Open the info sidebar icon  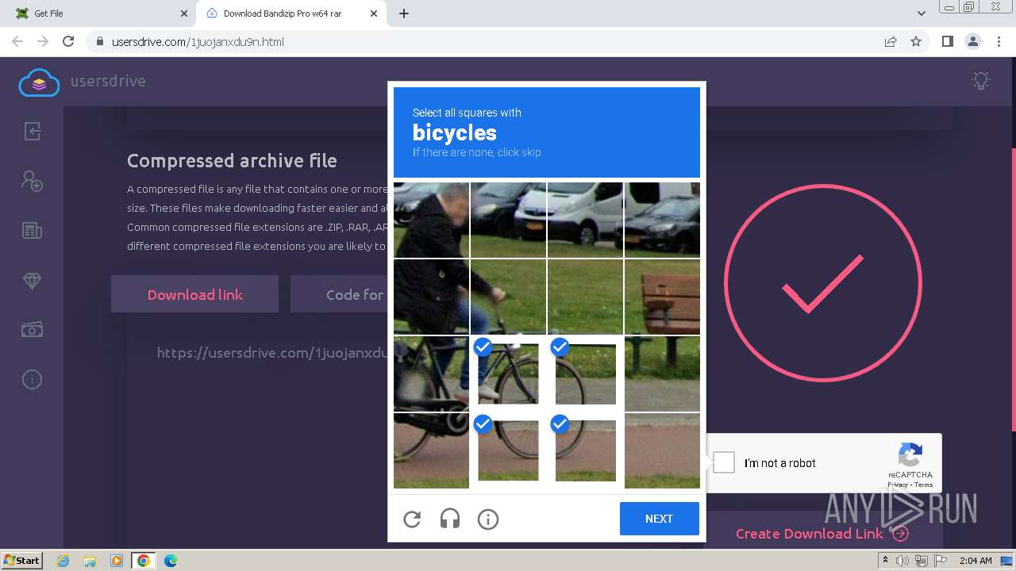(x=32, y=380)
